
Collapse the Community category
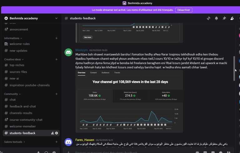(x=12, y=94)
